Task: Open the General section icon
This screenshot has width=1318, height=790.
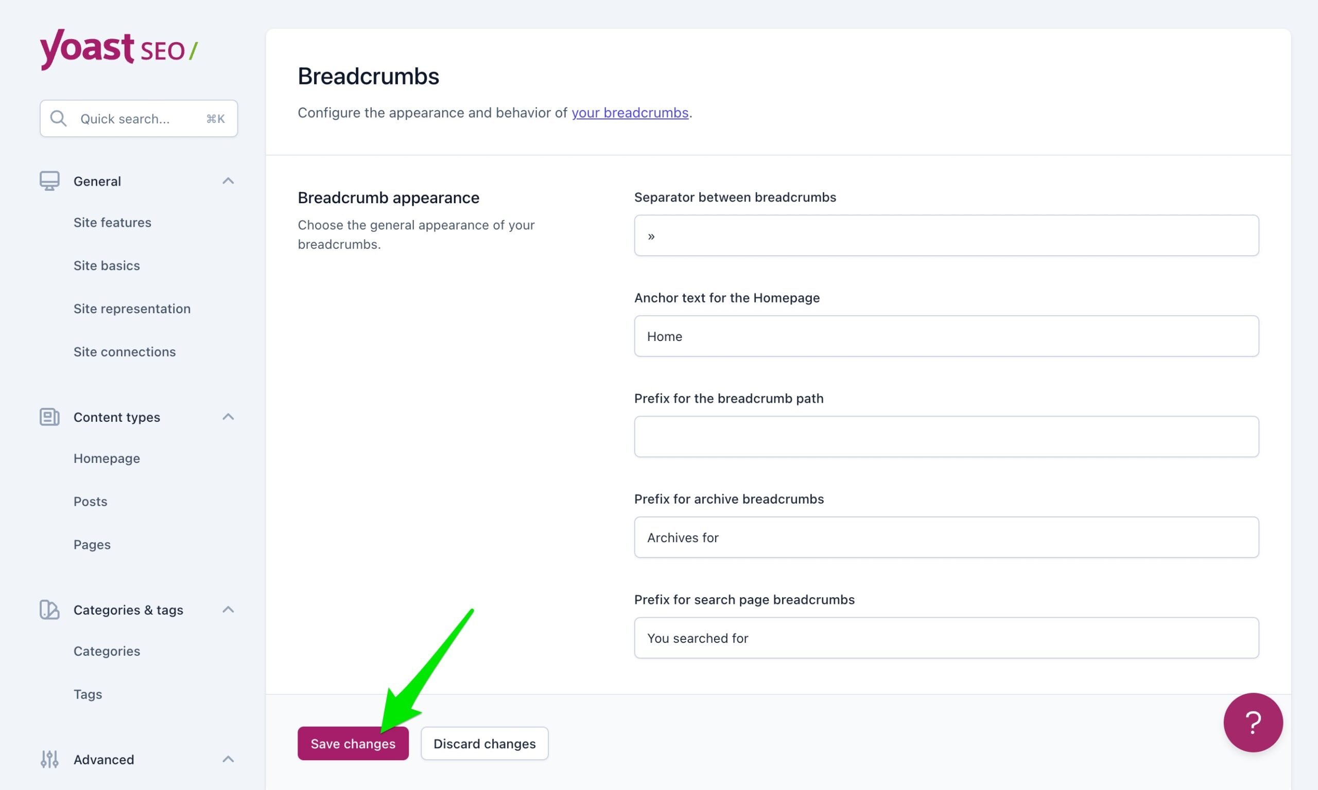Action: click(x=49, y=181)
